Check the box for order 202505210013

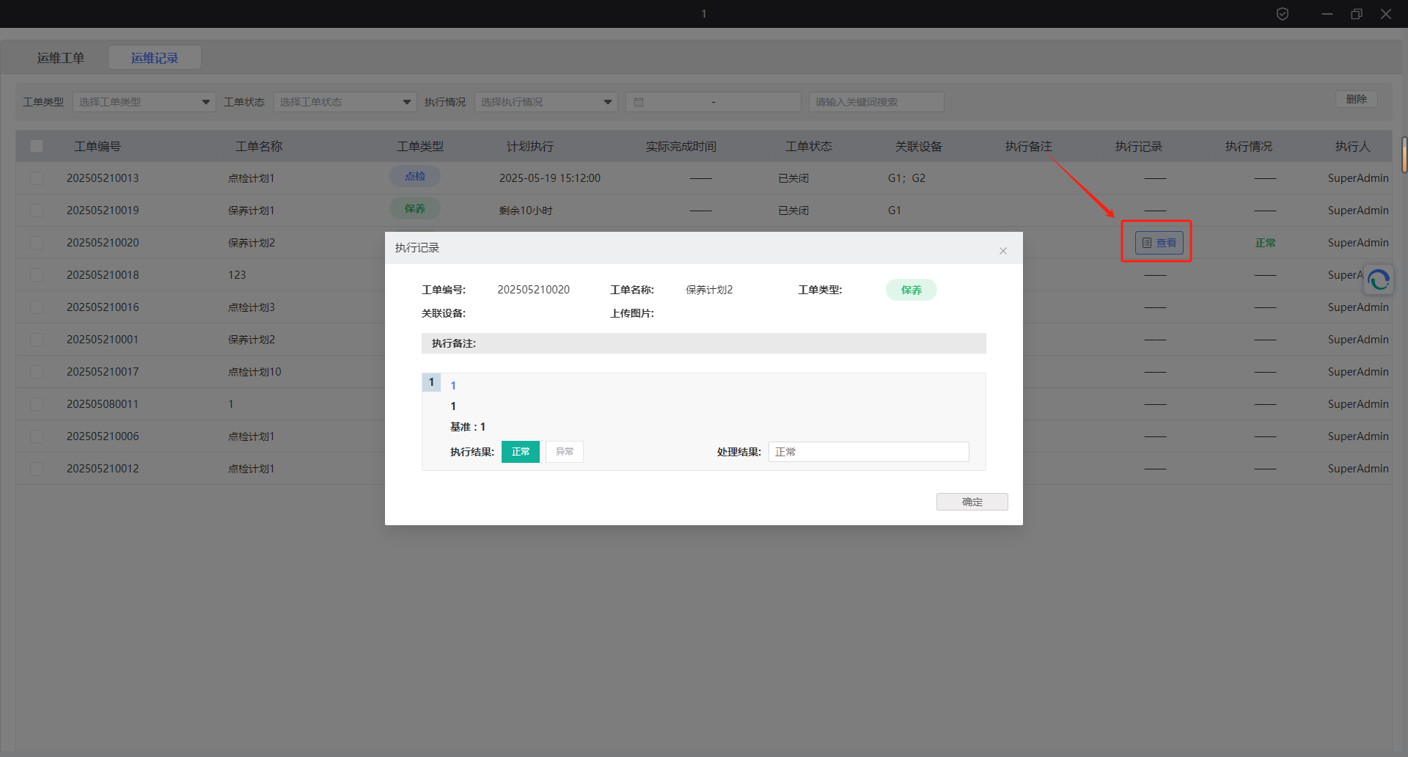37,178
